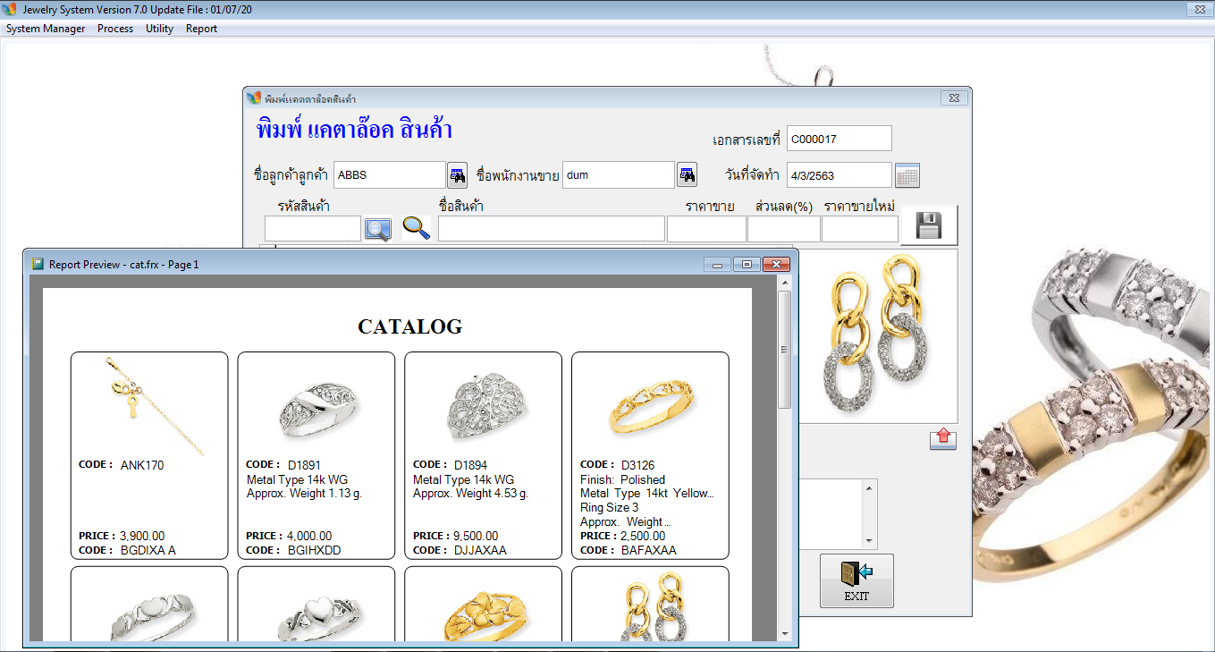
Task: Click the document number field C000017
Action: coord(840,139)
